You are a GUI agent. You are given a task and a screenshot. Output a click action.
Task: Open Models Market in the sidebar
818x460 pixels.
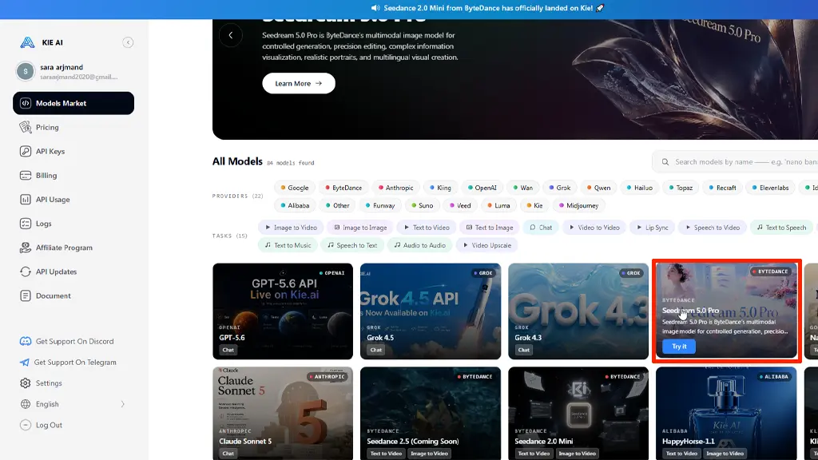tap(73, 103)
